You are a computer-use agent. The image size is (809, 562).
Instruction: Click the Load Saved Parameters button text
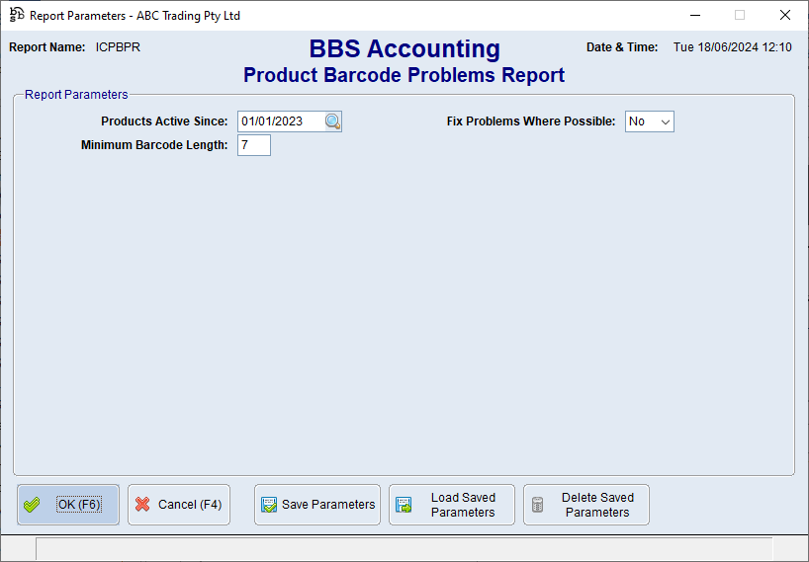[x=463, y=505]
